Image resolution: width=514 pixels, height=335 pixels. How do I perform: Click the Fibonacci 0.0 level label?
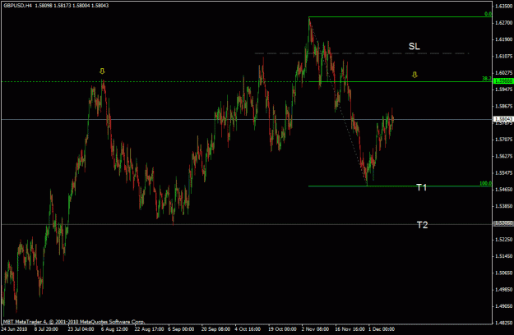click(x=489, y=14)
